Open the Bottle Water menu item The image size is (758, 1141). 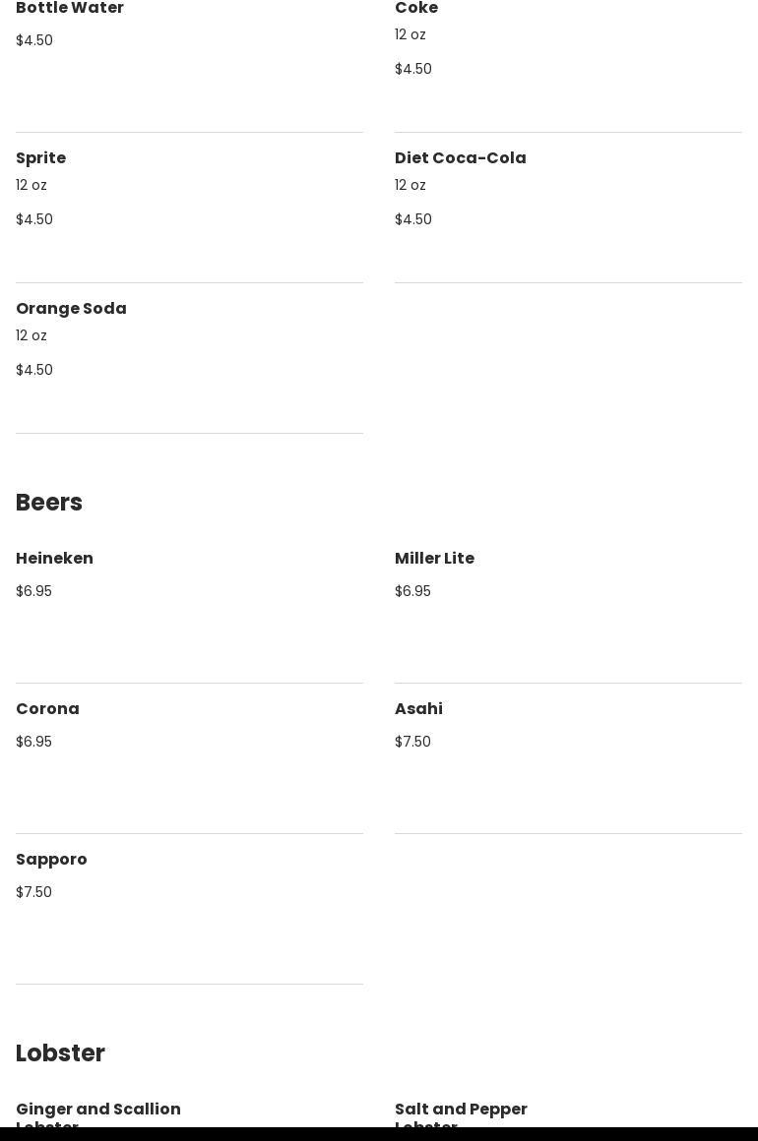(x=70, y=9)
